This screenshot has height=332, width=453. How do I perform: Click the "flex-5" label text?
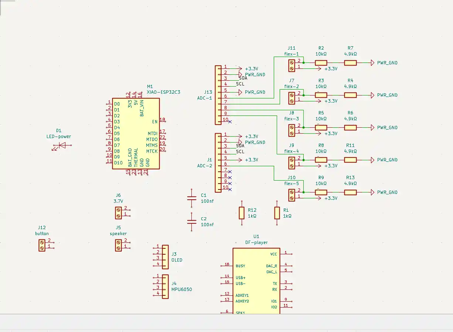[292, 184]
